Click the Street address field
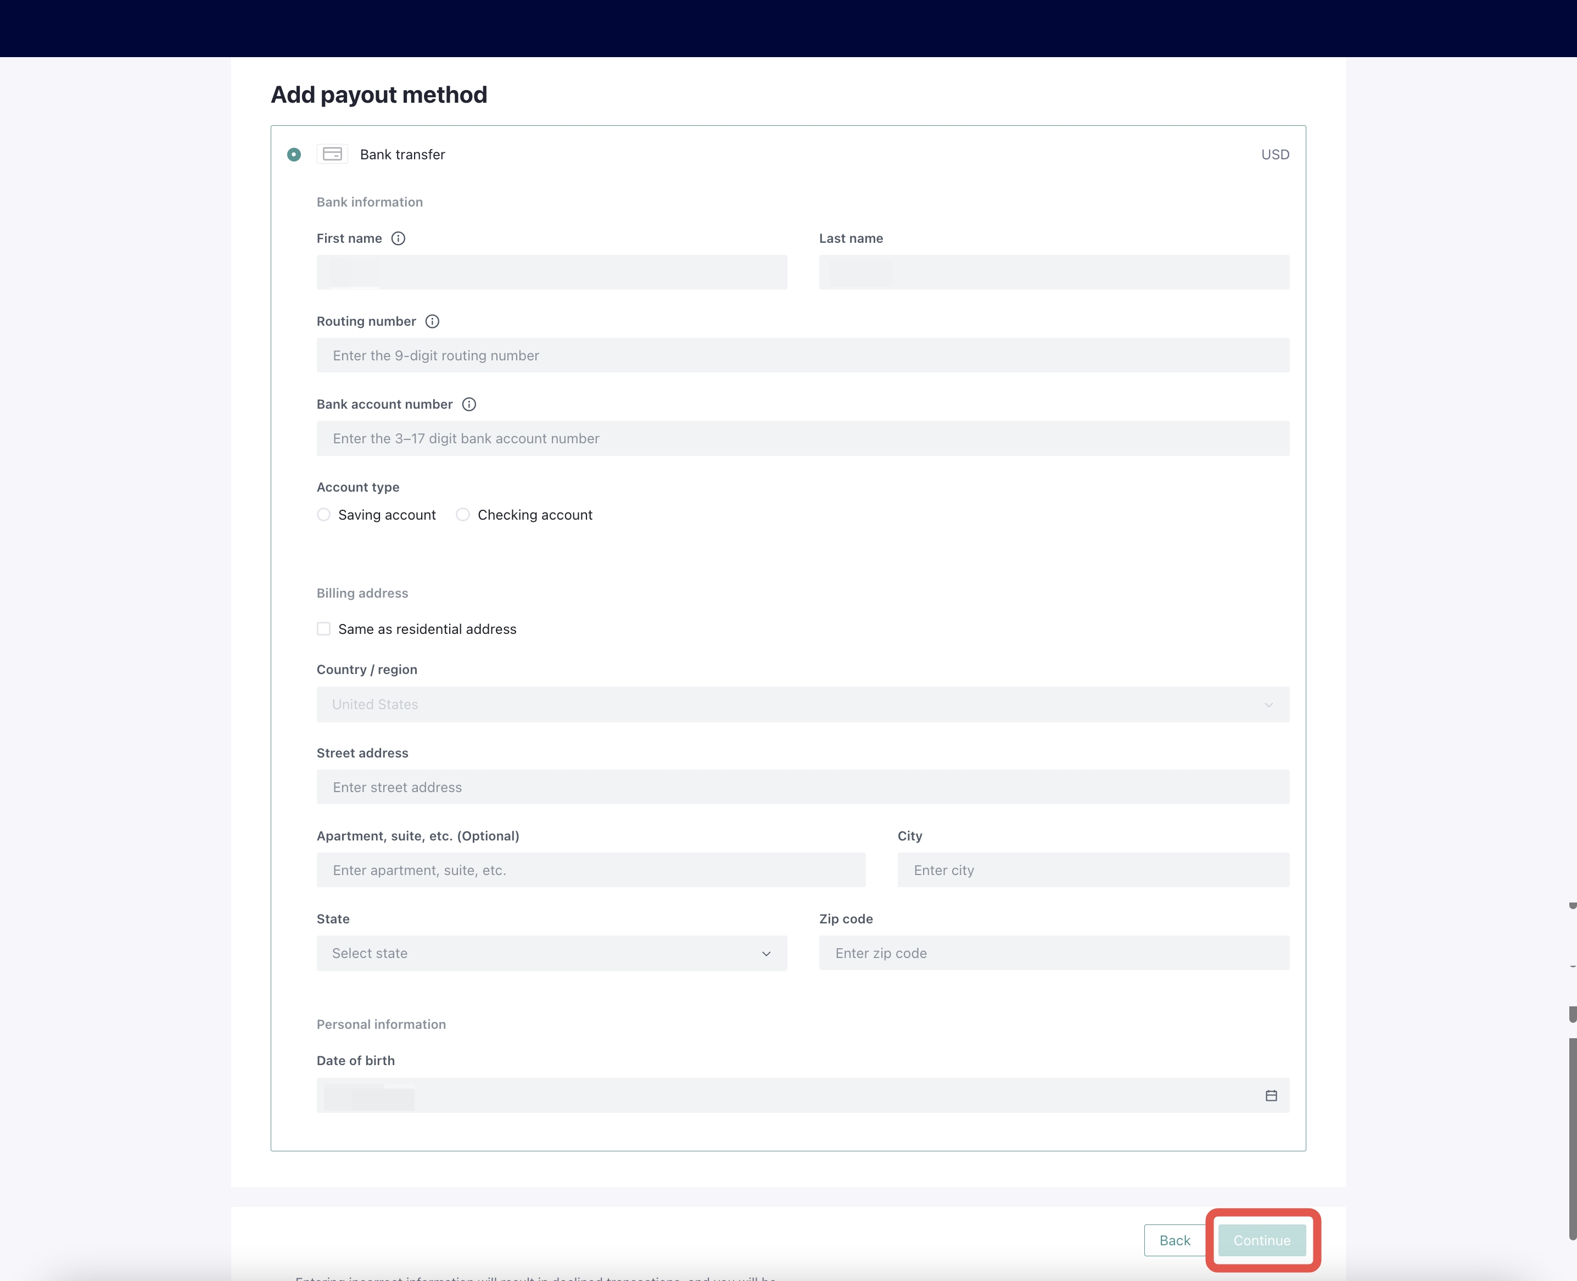The height and width of the screenshot is (1281, 1577). click(x=803, y=787)
